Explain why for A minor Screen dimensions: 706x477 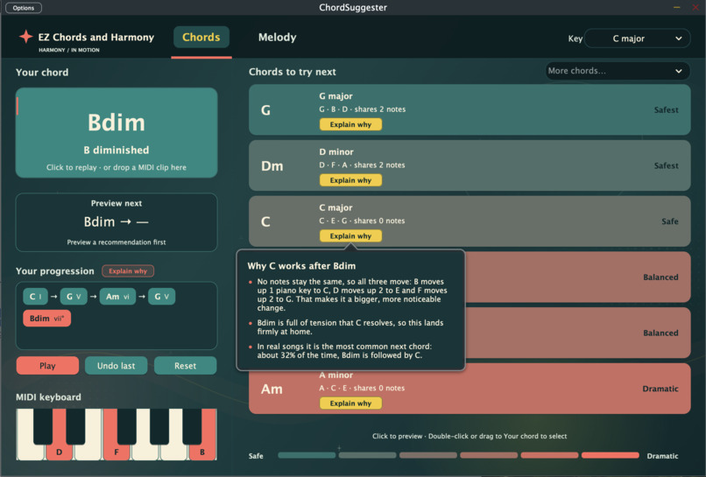pos(350,403)
